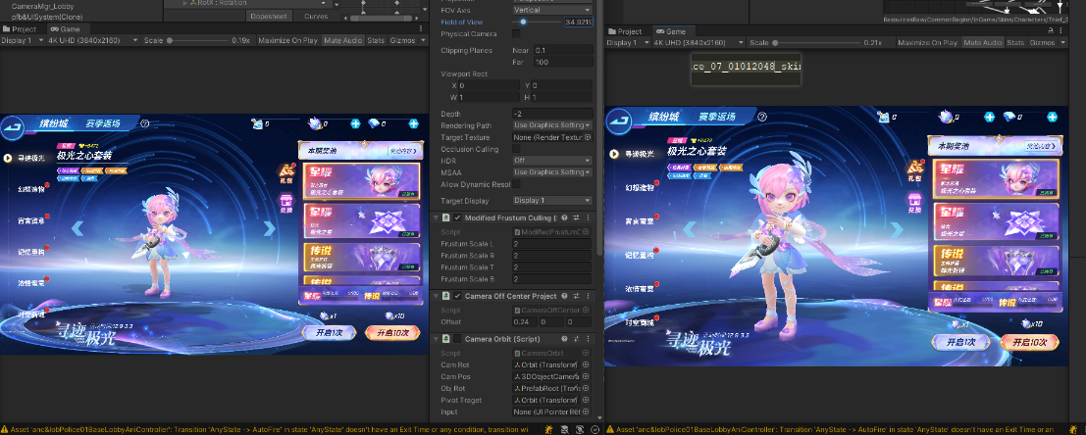This screenshot has width=1086, height=435.
Task: Click Stats button in right Game view
Action: point(1016,43)
